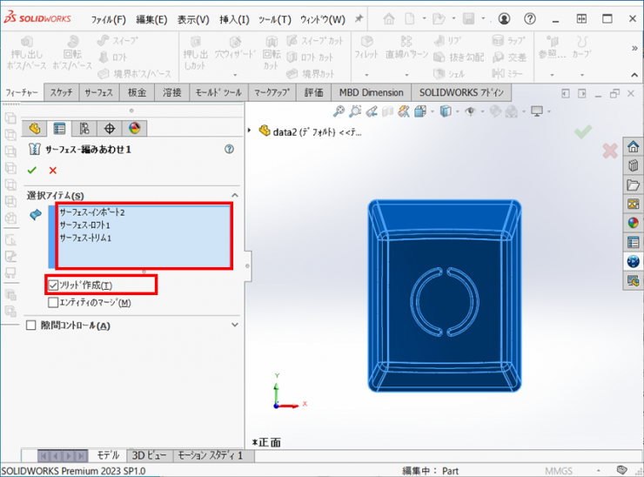Click the Appearances color ball in task pane
Image resolution: width=644 pixels, height=477 pixels.
pos(633,222)
